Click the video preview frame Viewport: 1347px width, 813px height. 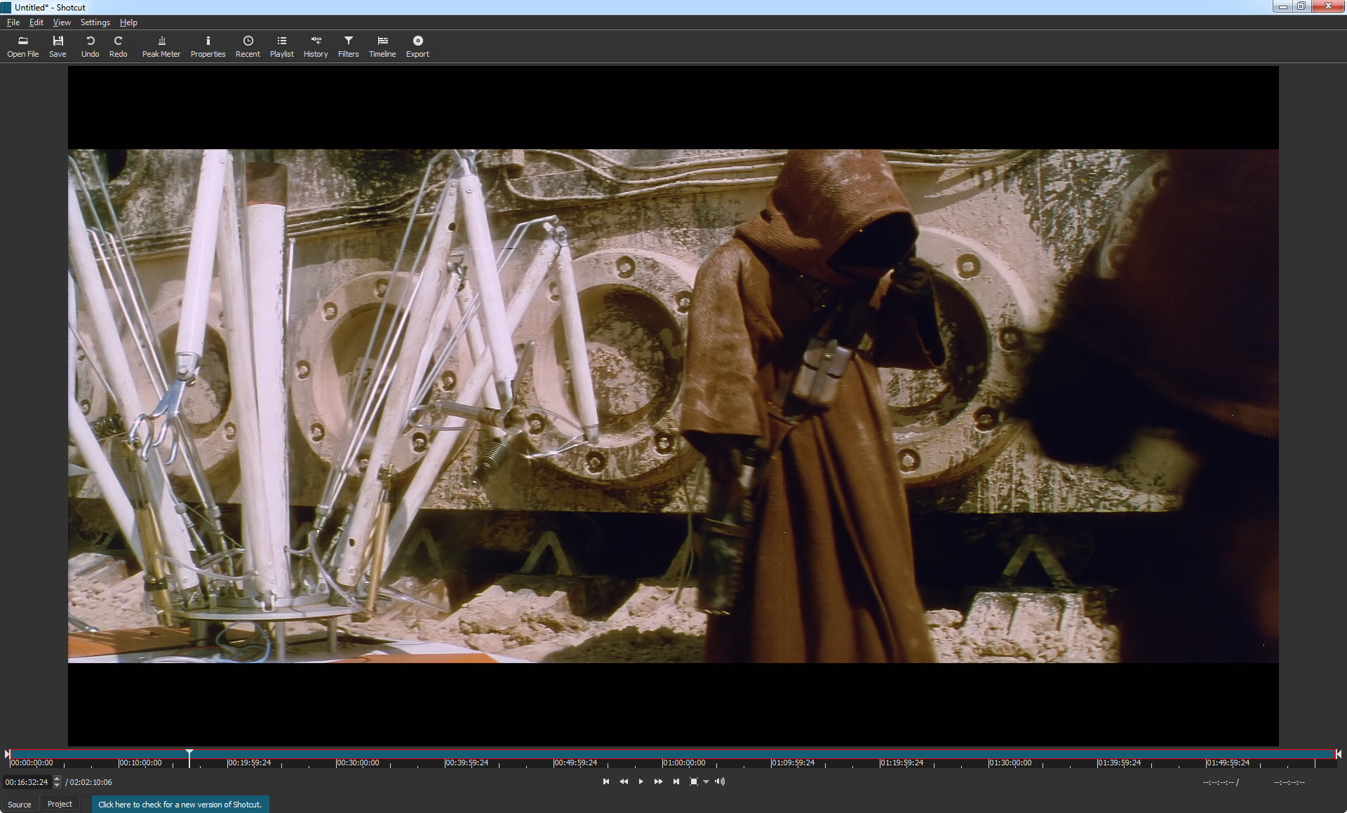point(673,406)
